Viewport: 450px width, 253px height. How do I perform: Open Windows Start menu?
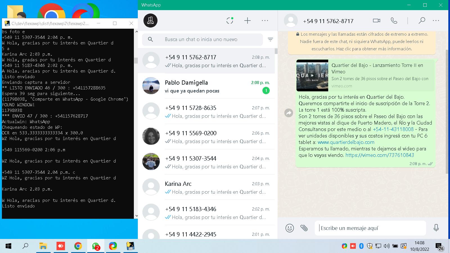click(8, 246)
